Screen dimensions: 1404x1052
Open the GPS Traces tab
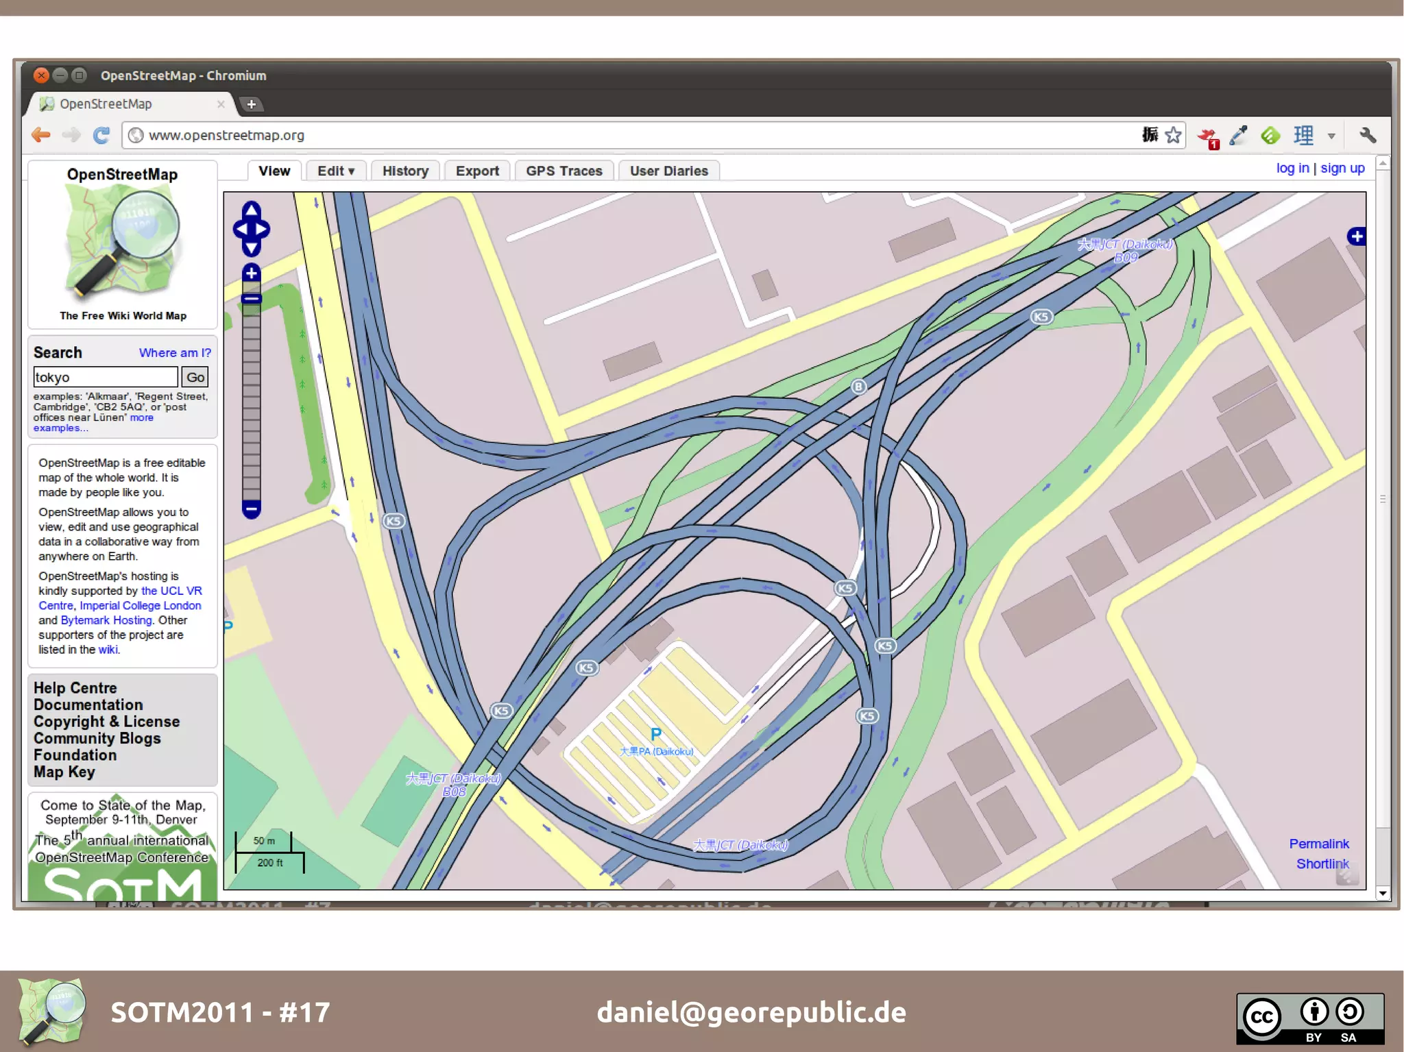(564, 171)
